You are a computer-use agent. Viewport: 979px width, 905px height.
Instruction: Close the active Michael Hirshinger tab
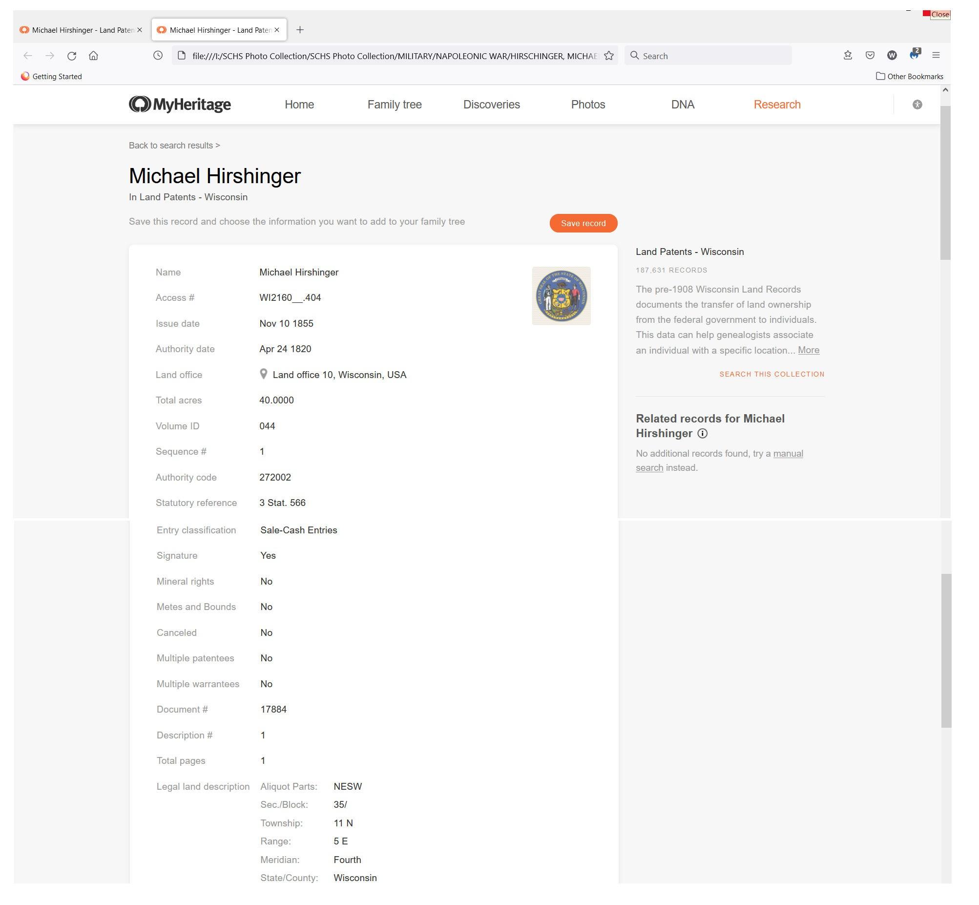point(277,30)
